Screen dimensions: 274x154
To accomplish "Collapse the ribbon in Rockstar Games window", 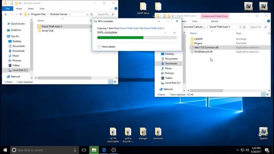I will pyautogui.click(x=111, y=9).
